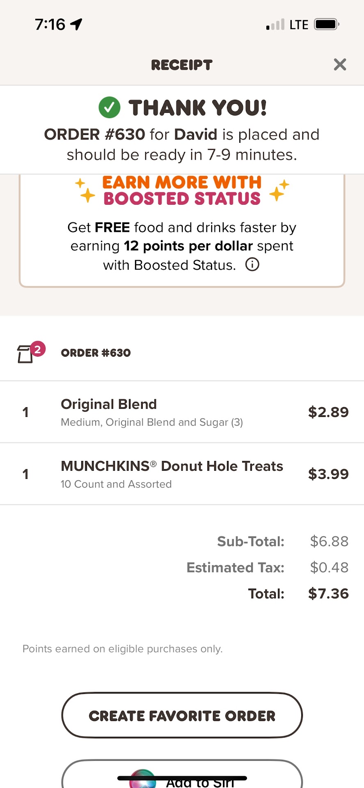
Task: Close the receipt with the X icon
Action: [340, 64]
